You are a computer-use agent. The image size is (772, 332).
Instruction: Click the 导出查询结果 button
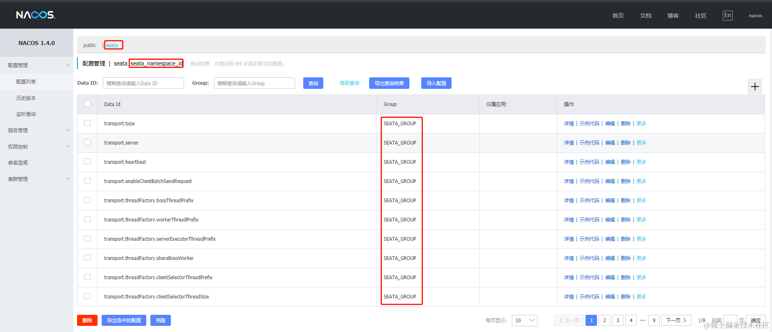coord(389,83)
